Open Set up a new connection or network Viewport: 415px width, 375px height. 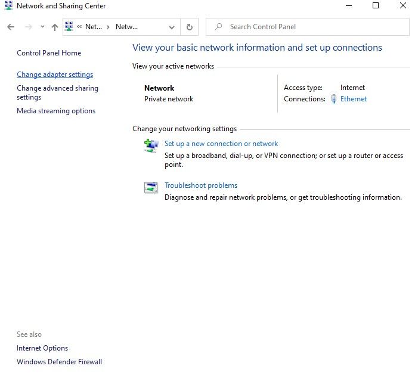221,144
